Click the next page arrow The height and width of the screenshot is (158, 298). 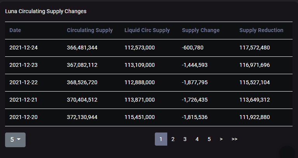(221, 139)
